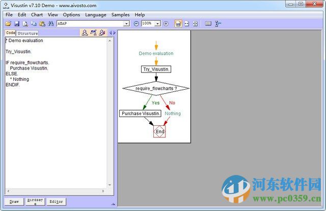The image size is (326, 211).
Task: Close the Visustin window
Action: tap(315, 4)
